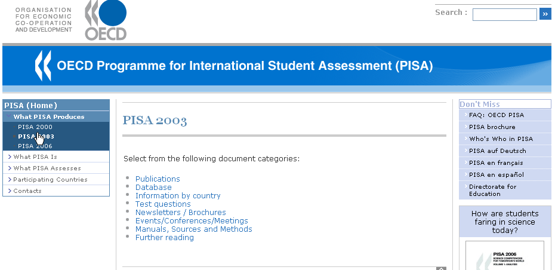Expand the What PISA Is menu item
The height and width of the screenshot is (270, 552).
click(35, 157)
